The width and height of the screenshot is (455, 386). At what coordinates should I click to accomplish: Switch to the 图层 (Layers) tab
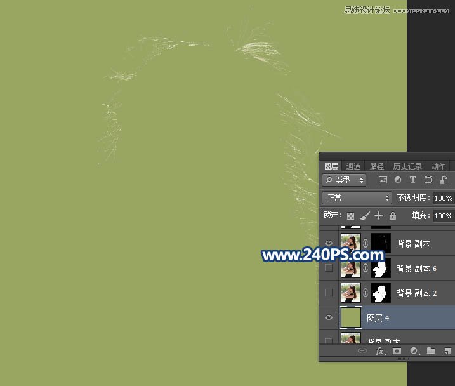coord(331,166)
